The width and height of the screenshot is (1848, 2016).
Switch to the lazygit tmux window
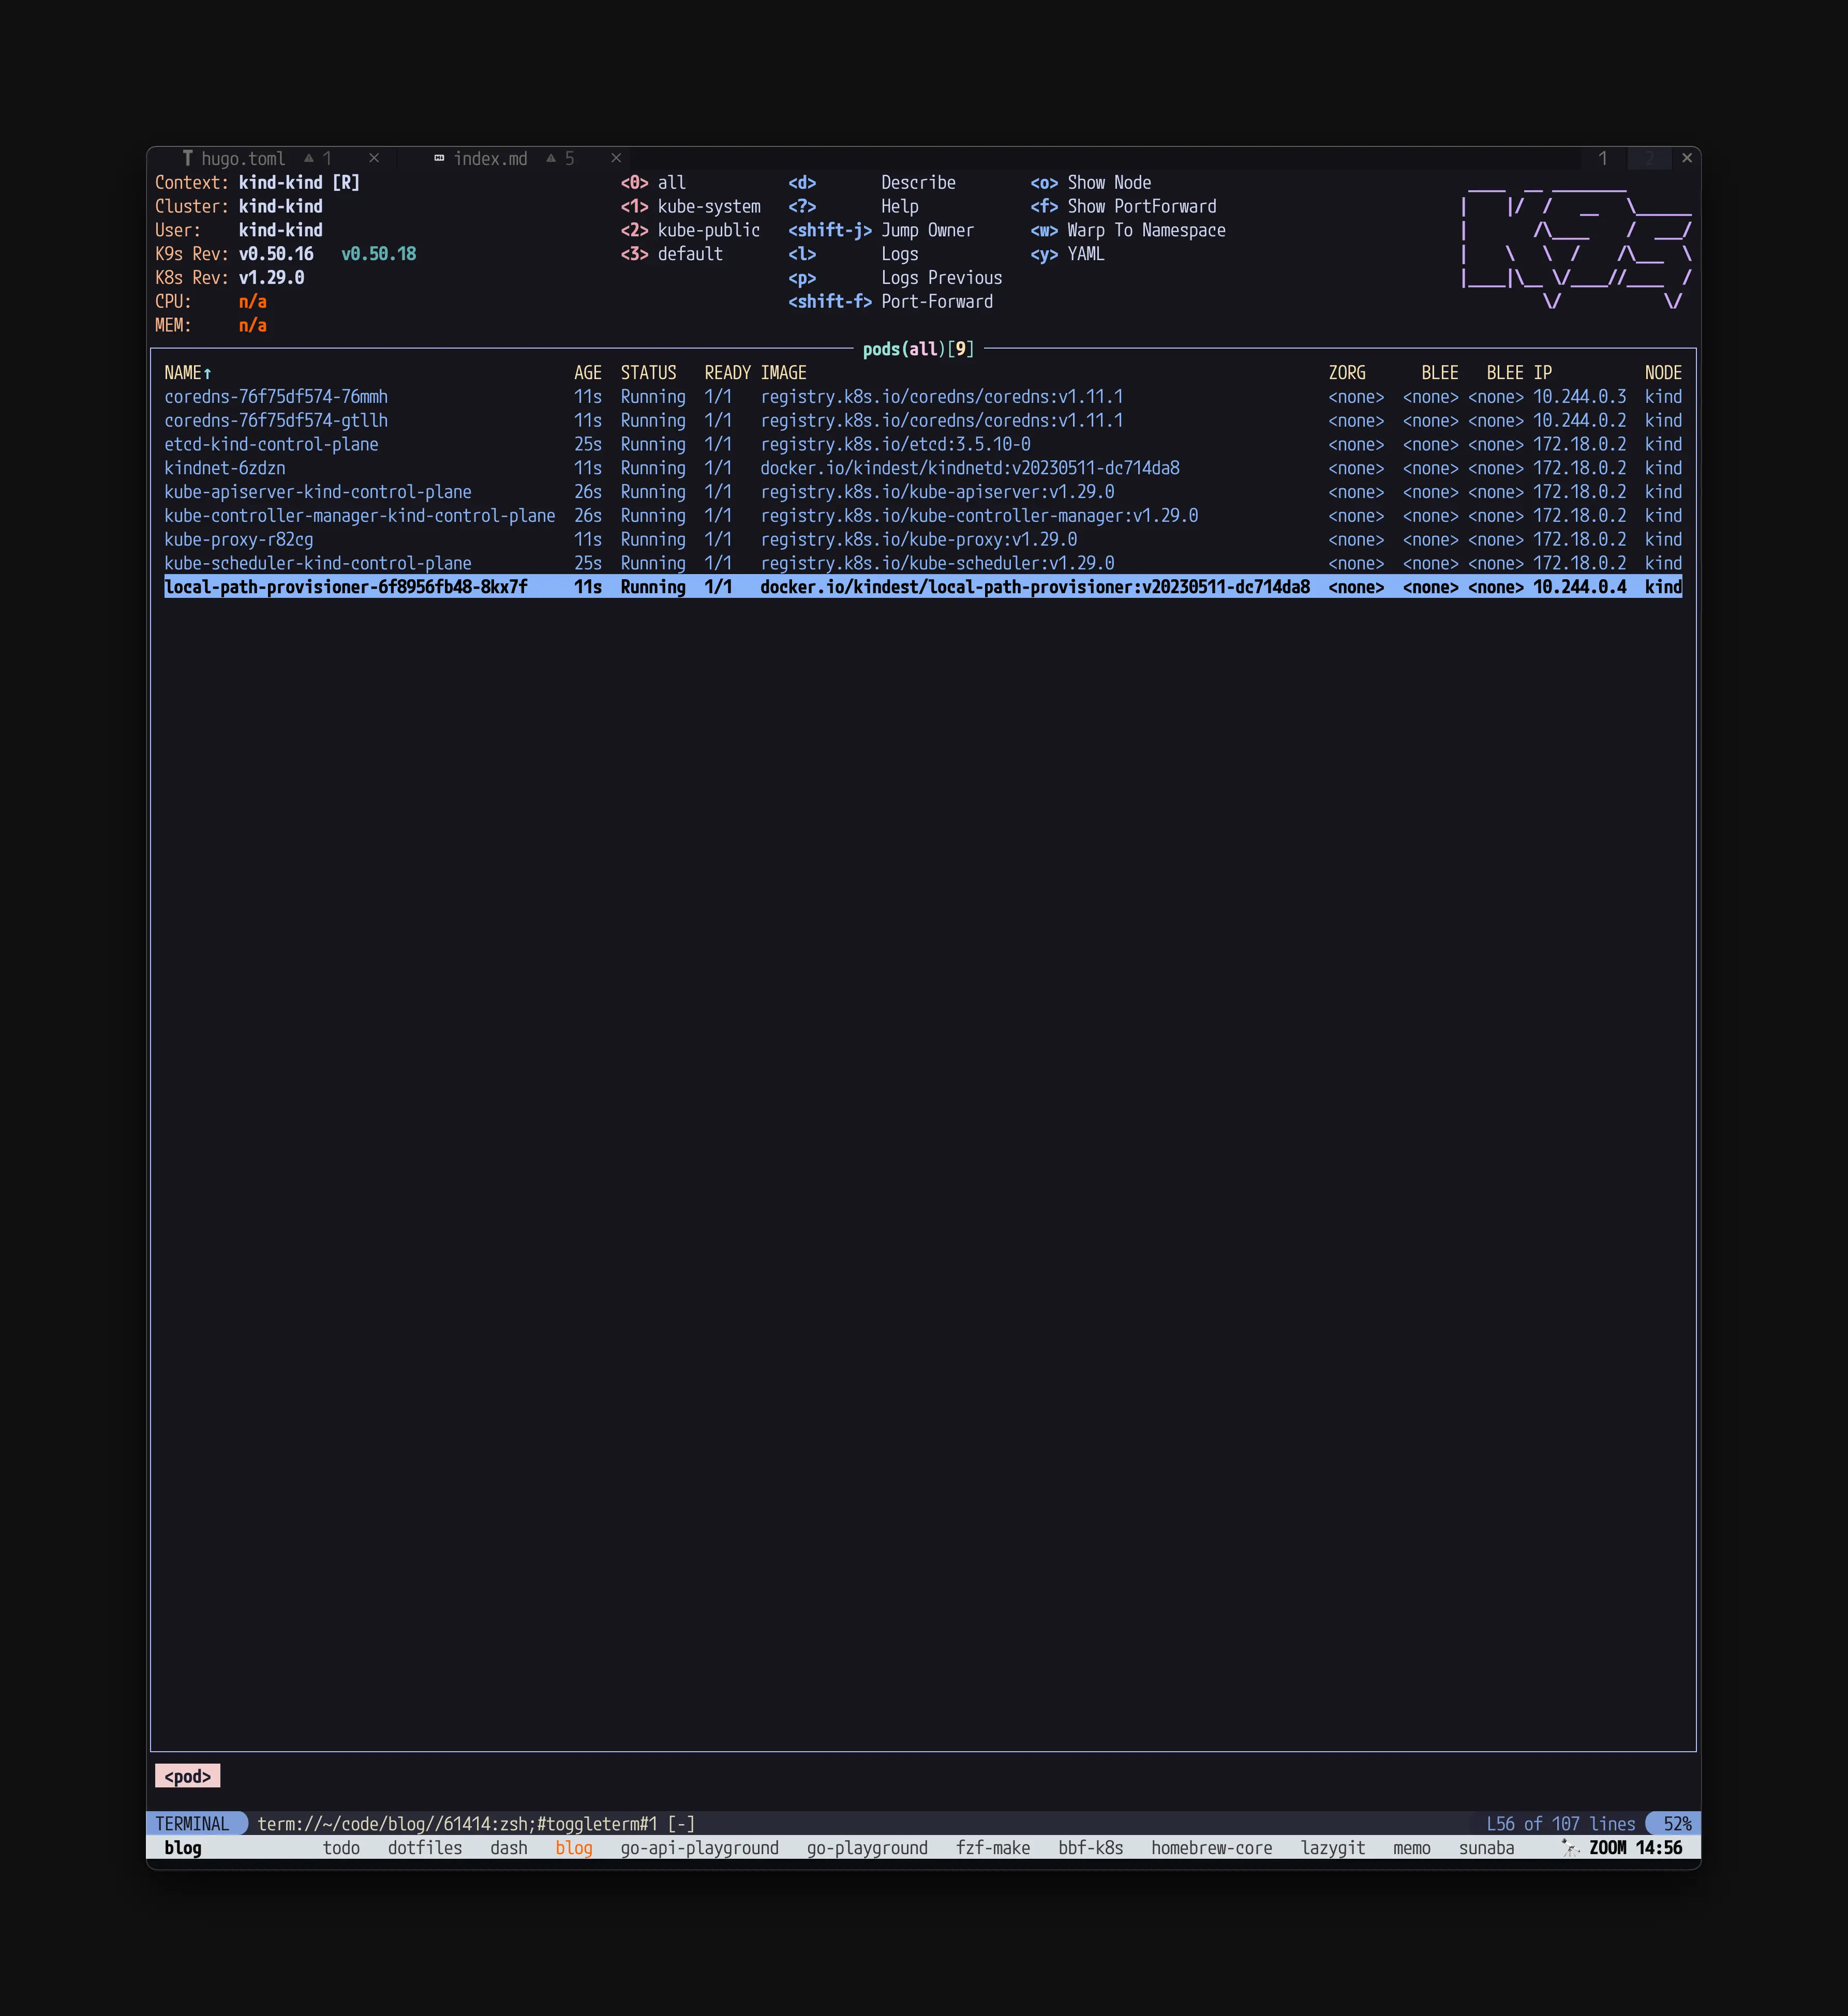tap(1333, 1847)
